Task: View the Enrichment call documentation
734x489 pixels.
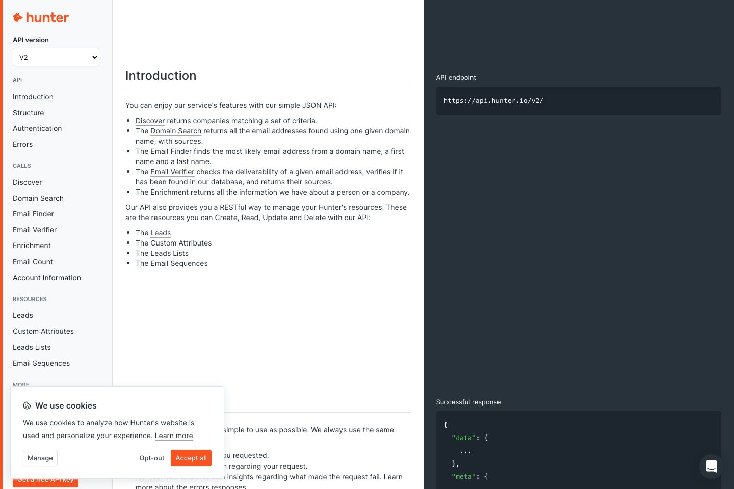Action: point(32,245)
